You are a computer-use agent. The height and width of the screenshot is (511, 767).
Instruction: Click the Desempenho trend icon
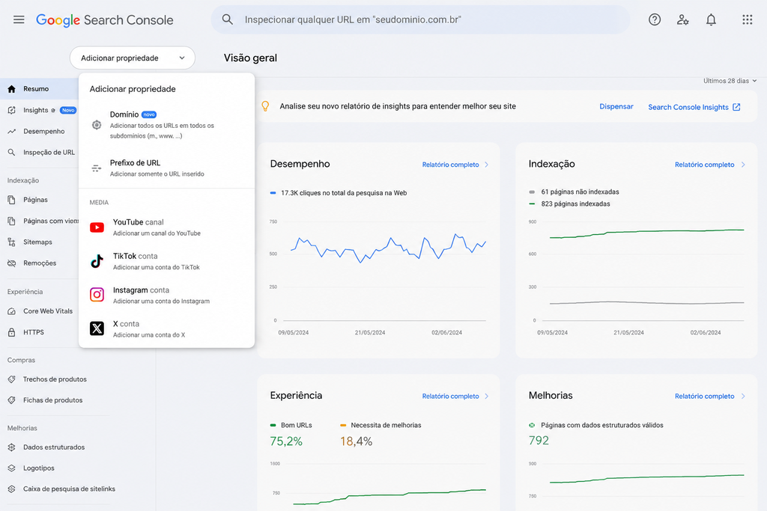click(x=12, y=132)
